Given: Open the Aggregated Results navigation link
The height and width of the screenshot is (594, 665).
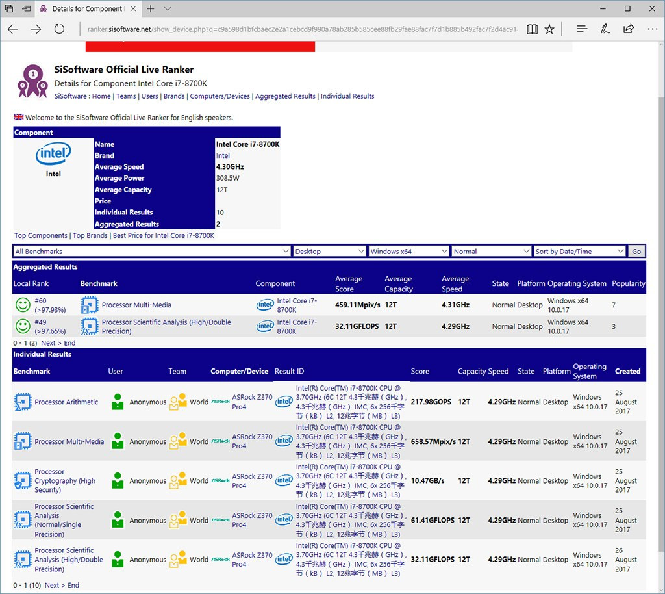Looking at the screenshot, I should 285,96.
